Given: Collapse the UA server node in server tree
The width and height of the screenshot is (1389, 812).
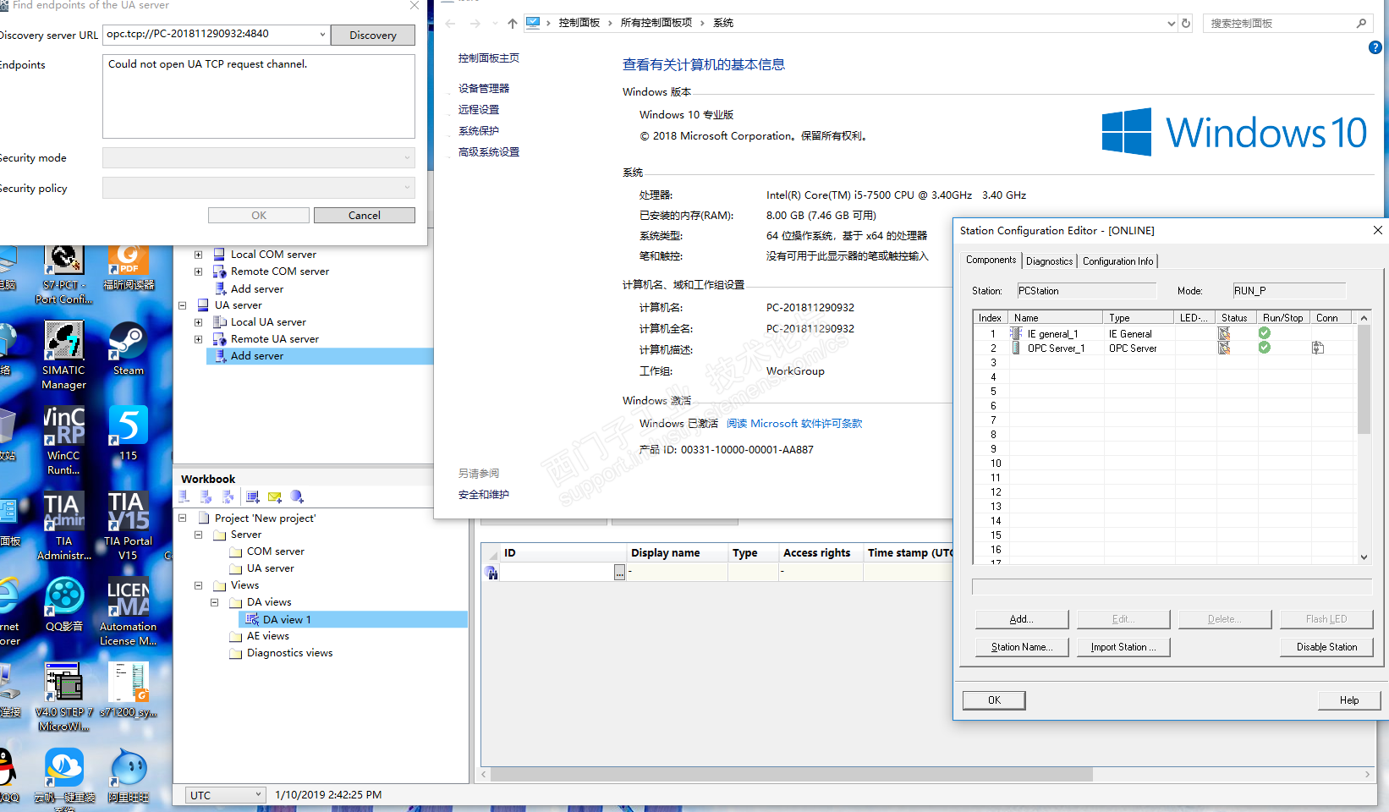Looking at the screenshot, I should click(x=182, y=305).
